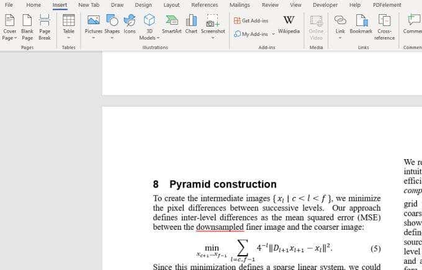The width and height of the screenshot is (422, 270).
Task: Open Get Add-ins store
Action: pos(251,20)
